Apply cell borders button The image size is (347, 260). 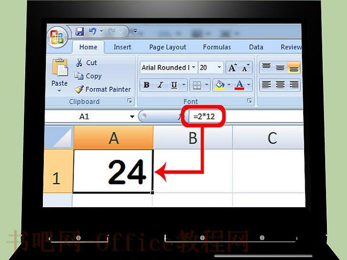click(197, 85)
